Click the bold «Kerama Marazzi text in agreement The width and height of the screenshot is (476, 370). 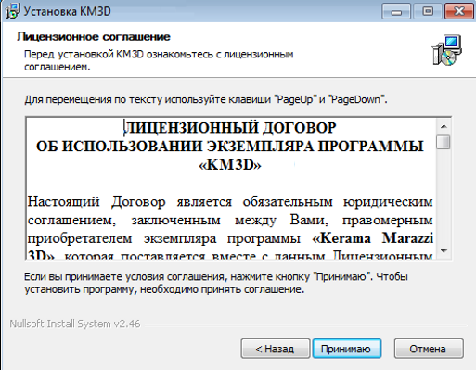pyautogui.click(x=372, y=238)
